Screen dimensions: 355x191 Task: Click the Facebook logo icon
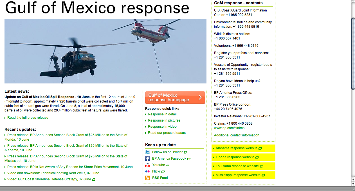147,159
